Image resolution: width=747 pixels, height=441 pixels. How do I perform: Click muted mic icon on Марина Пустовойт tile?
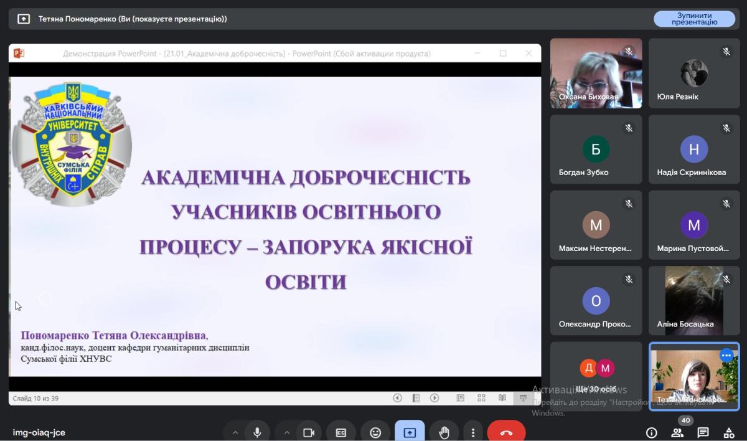pos(726,204)
